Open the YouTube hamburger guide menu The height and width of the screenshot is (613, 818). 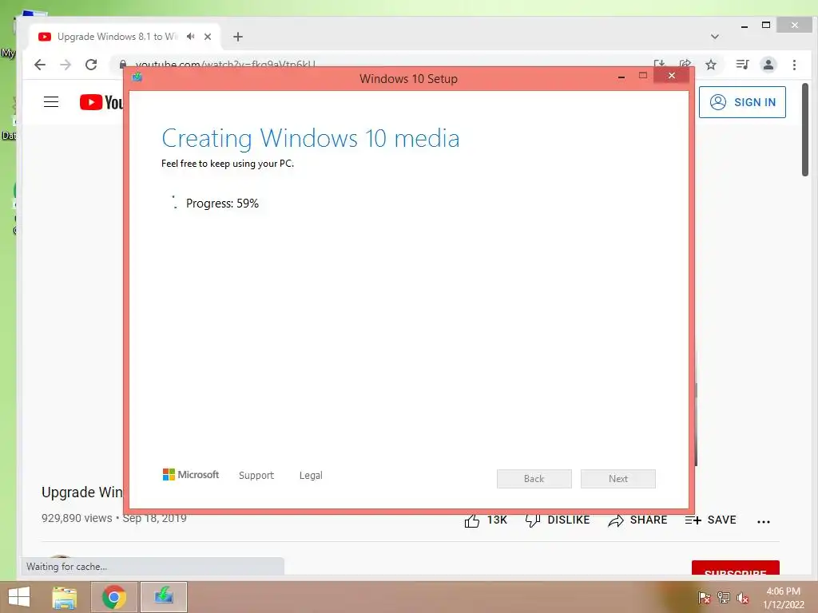click(51, 101)
